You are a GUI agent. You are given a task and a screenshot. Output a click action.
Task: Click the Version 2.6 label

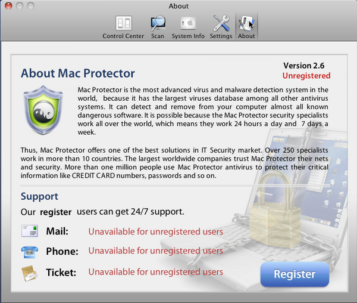point(303,66)
